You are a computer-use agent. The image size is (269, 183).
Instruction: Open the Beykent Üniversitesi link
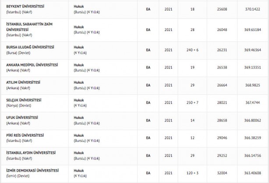pyautogui.click(x=26, y=5)
